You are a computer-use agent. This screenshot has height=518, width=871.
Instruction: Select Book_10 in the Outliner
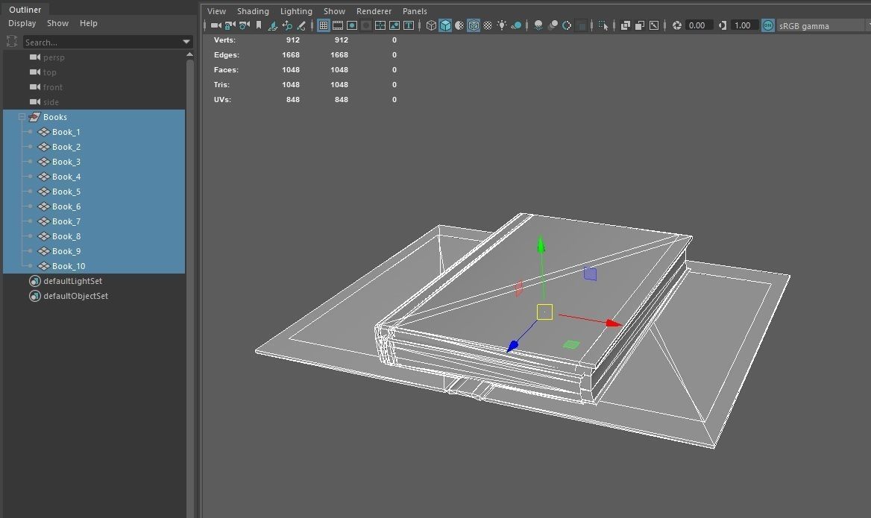pyautogui.click(x=69, y=266)
